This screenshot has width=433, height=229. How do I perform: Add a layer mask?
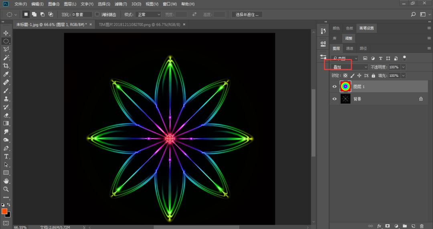(x=387, y=226)
